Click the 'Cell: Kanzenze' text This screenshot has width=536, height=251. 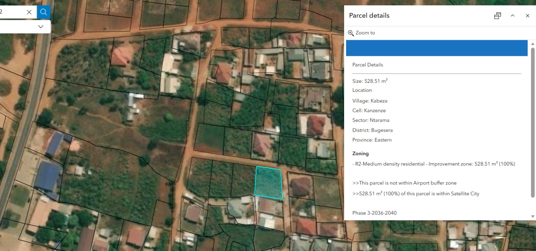click(x=369, y=111)
